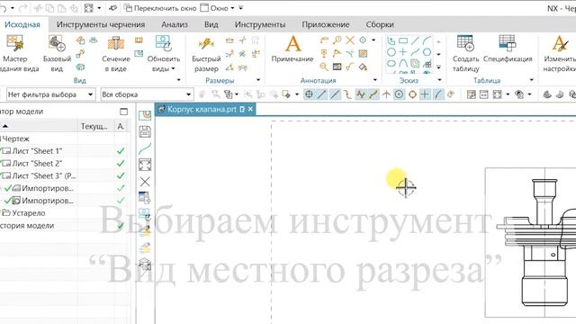Open the Сборки ribbon tab
Image resolution: width=576 pixels, height=324 pixels.
tap(380, 24)
